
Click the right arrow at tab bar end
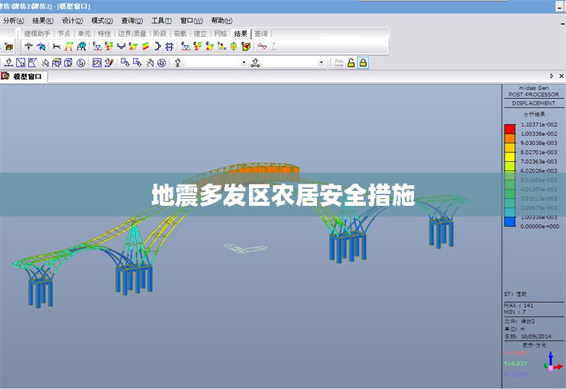point(552,76)
